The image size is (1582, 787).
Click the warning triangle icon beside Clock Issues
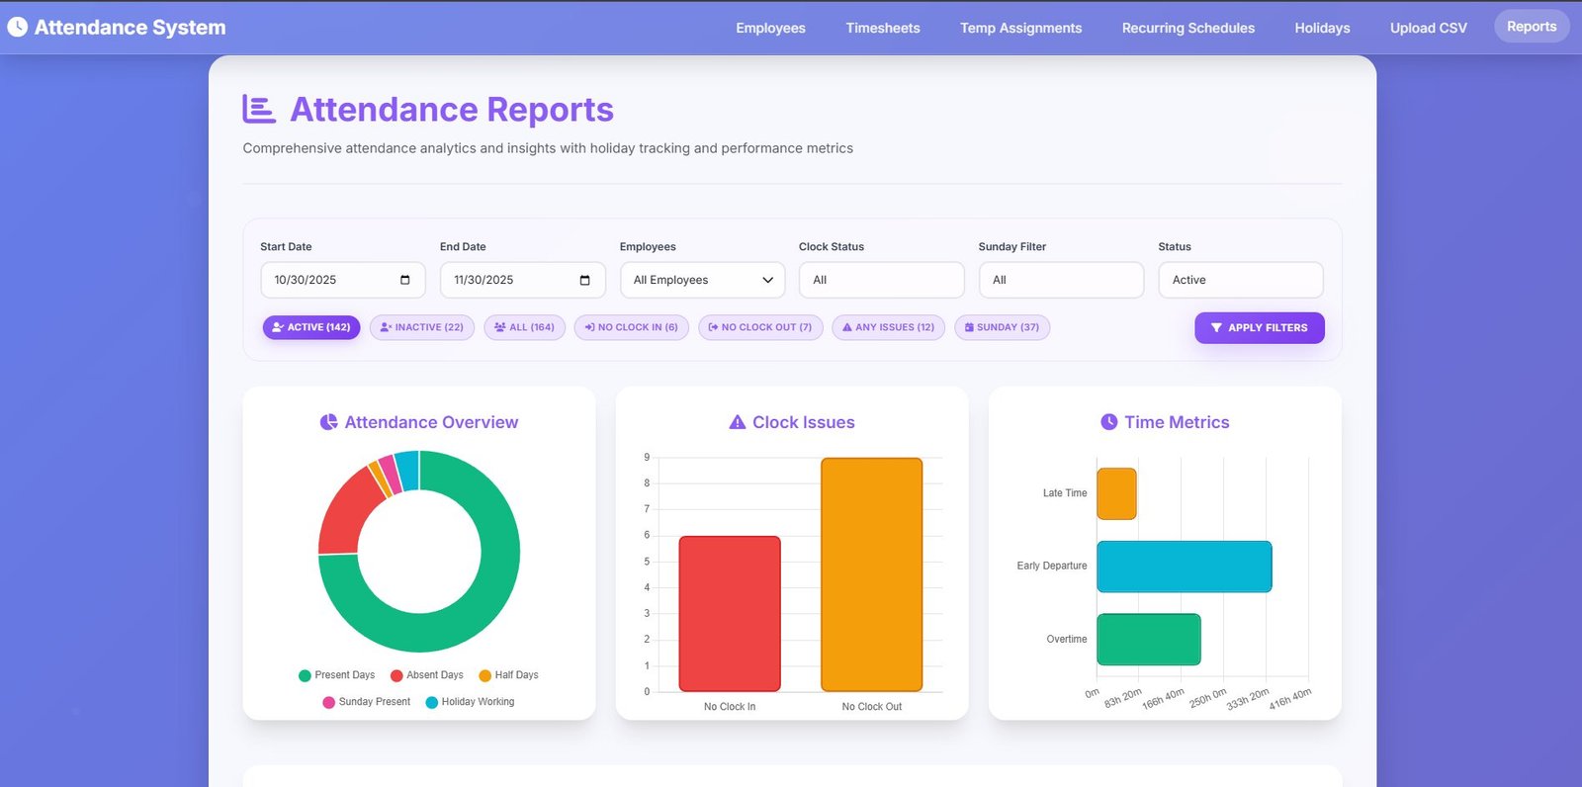(737, 422)
